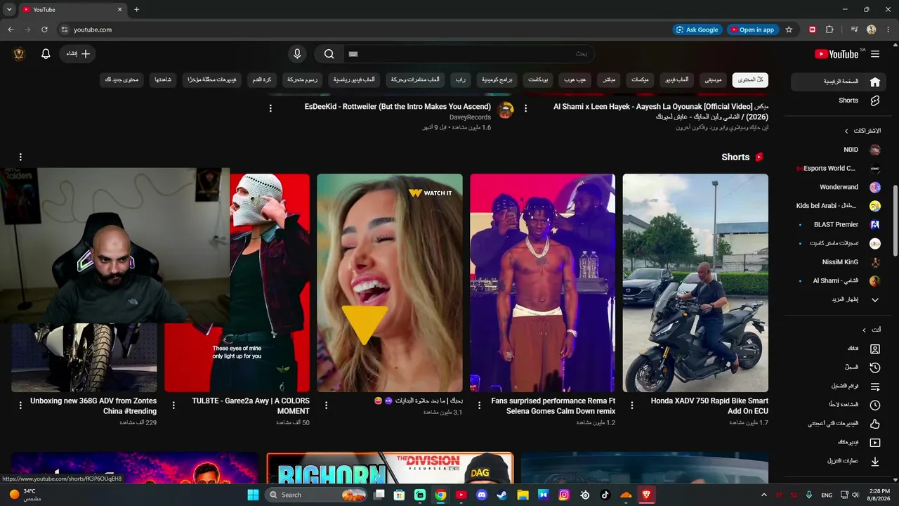899x506 pixels.
Task: Open more actions for the Al Shami video
Action: (x=526, y=108)
